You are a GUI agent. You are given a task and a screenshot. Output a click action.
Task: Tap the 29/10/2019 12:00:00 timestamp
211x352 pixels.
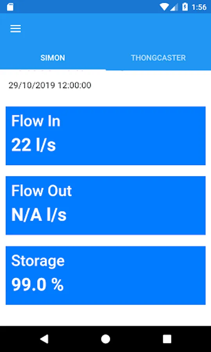[x=50, y=85]
